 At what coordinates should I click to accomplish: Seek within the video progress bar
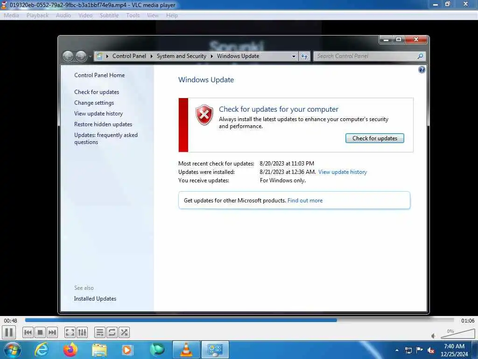coord(239,320)
